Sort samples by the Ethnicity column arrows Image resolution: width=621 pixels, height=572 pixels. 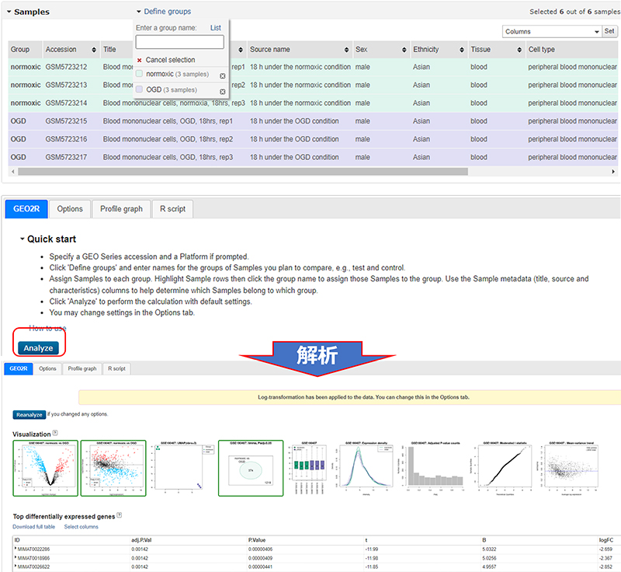pos(462,50)
